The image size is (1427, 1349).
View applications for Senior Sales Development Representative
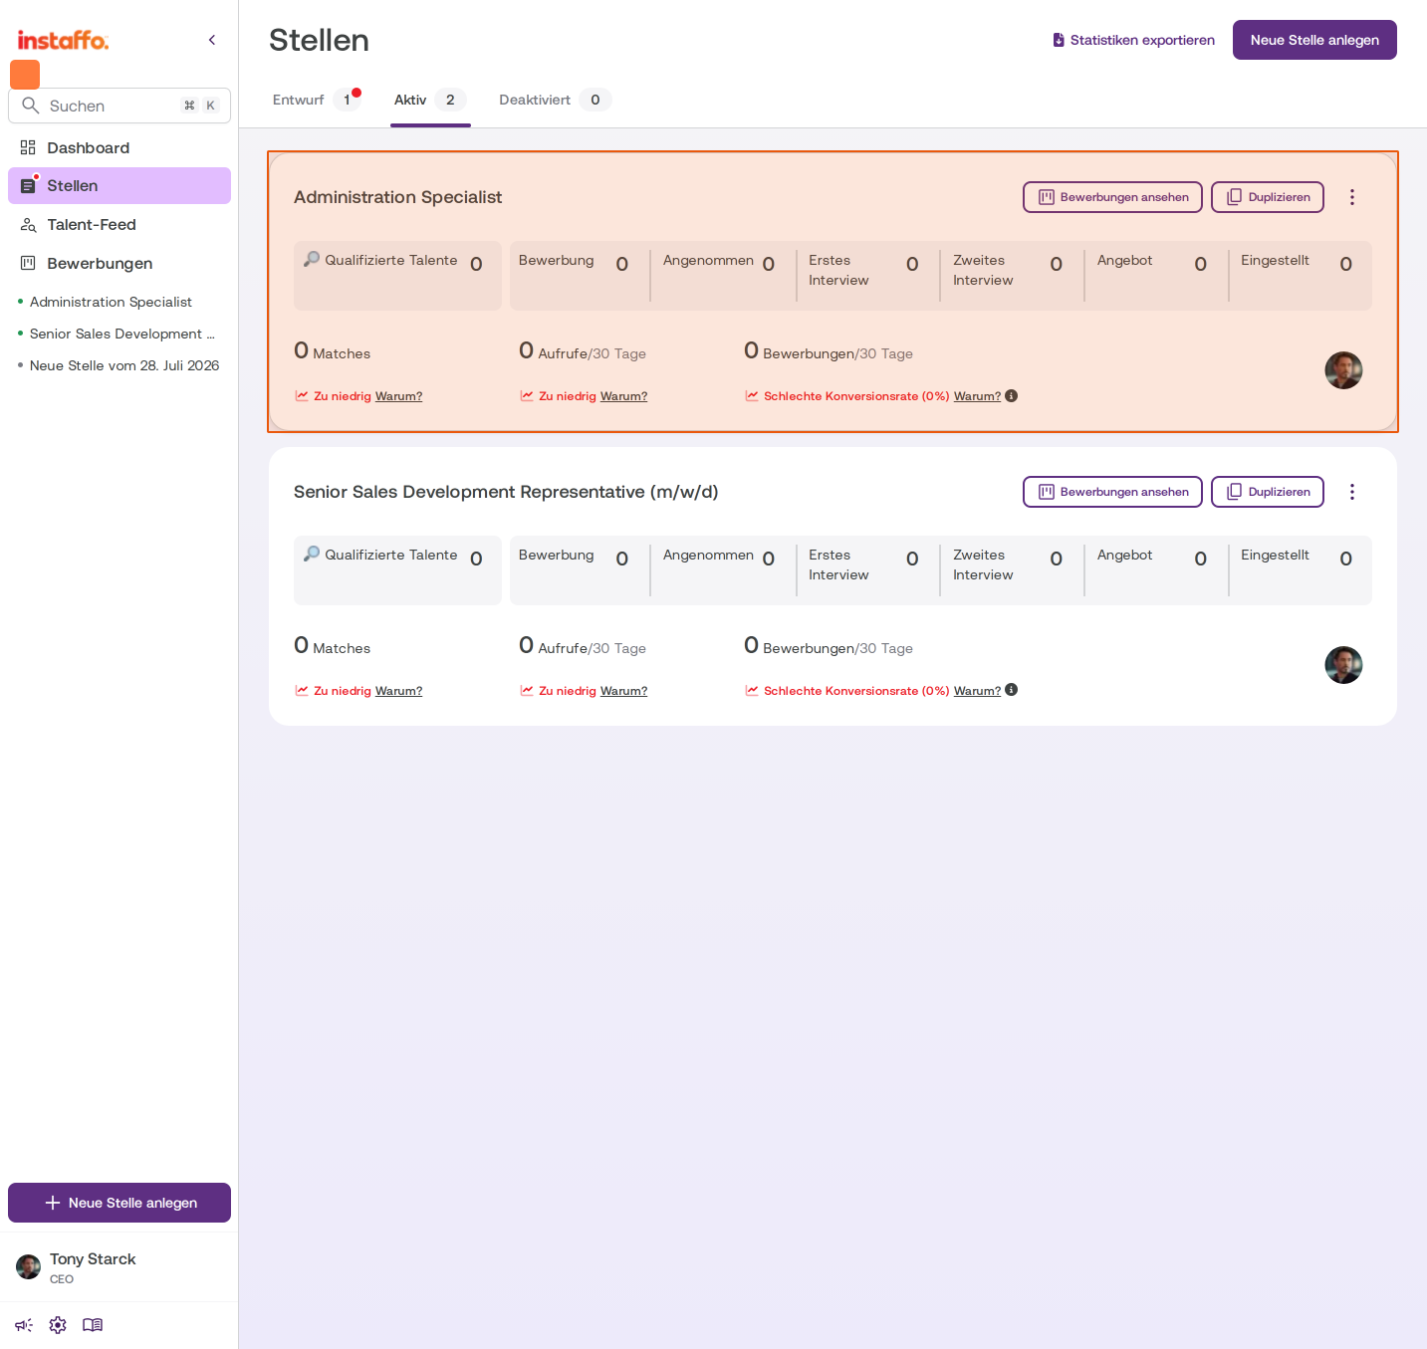pyautogui.click(x=1112, y=492)
